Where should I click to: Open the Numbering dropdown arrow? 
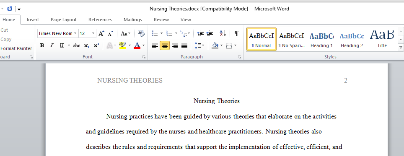[176, 33]
